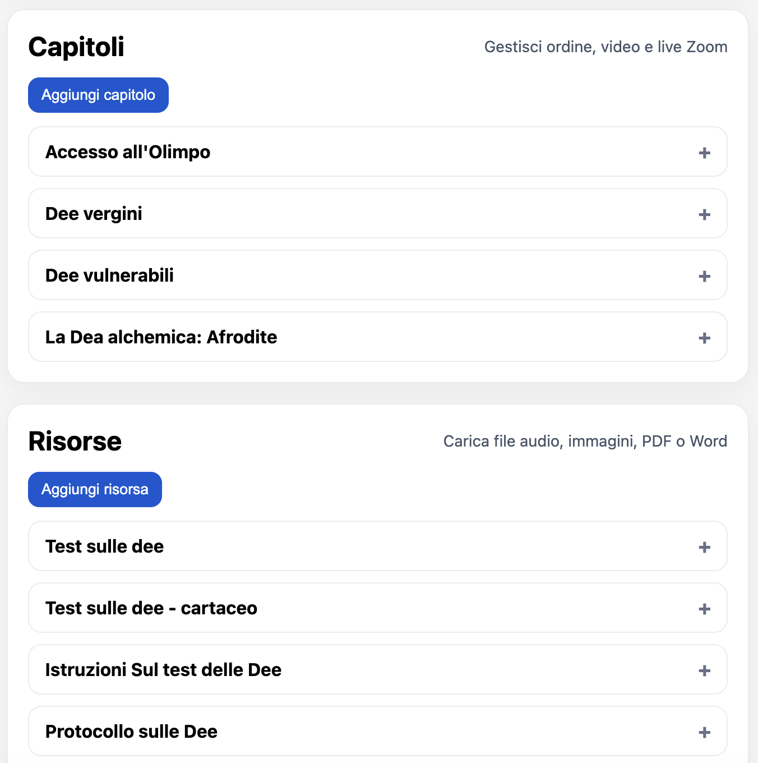758x763 pixels.
Task: Click the Risorse section heading
Action: pyautogui.click(x=75, y=441)
